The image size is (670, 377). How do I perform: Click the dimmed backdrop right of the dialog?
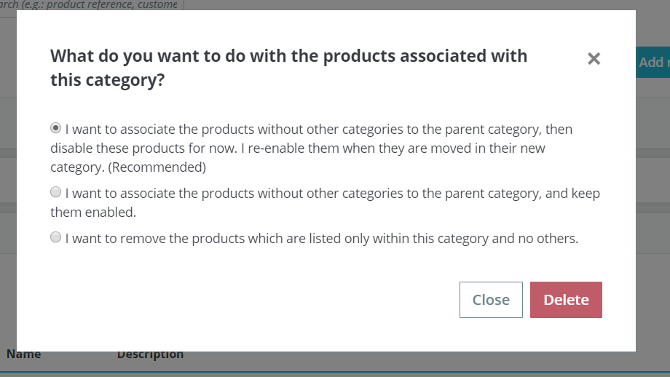click(653, 218)
